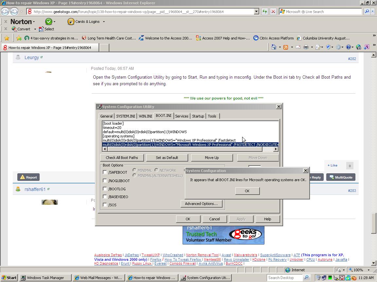
Task: Open Norton Cards & Logins padlock icon
Action: coord(71,22)
